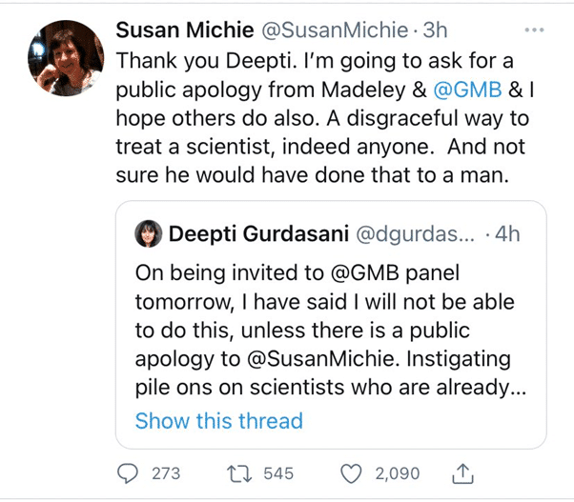Open the three-dot more options menu
The height and width of the screenshot is (502, 574).
click(x=534, y=30)
